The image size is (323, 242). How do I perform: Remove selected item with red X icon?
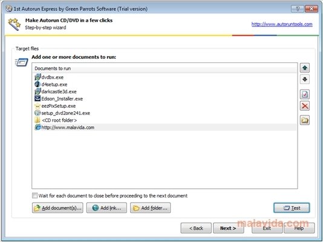pos(305,106)
